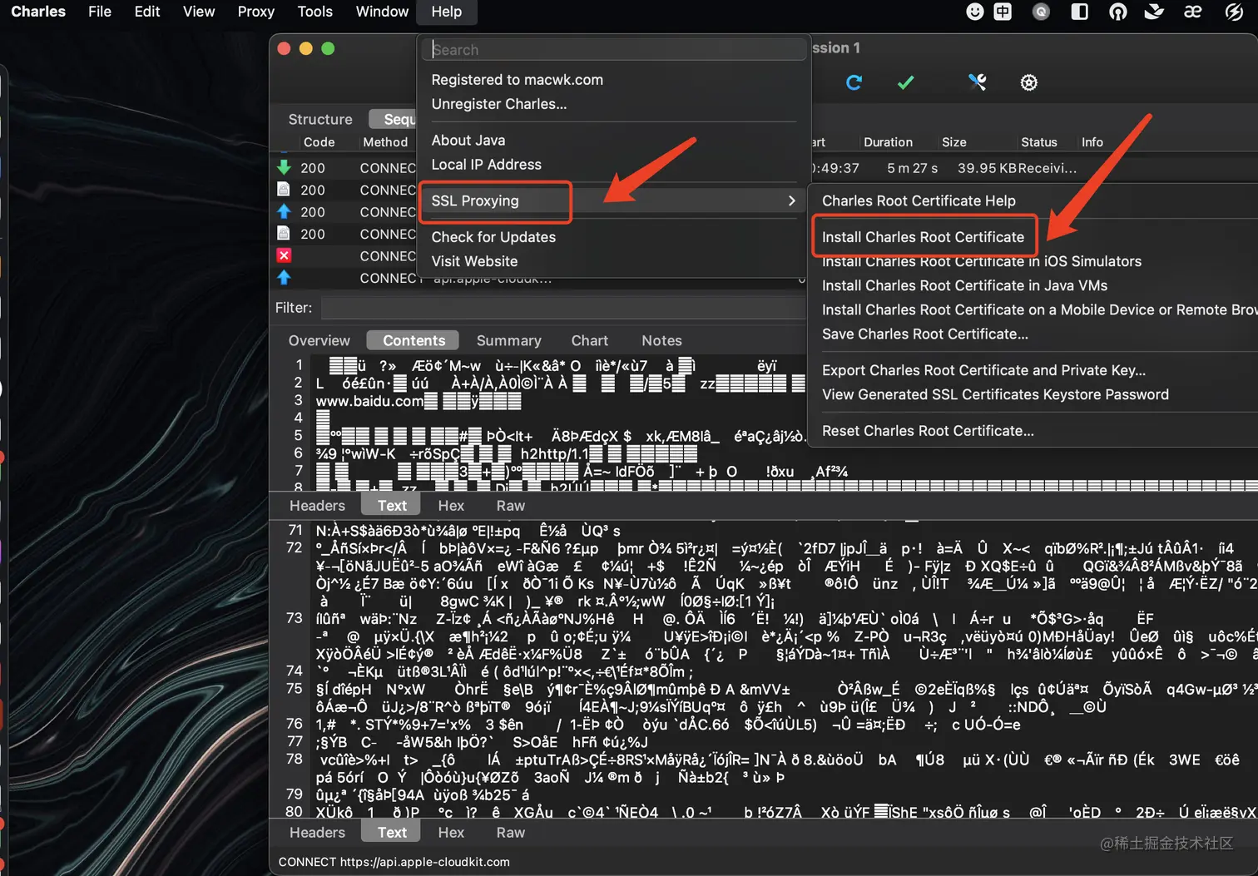Click the green checkmark toolbar icon
The image size is (1258, 876).
click(x=905, y=82)
